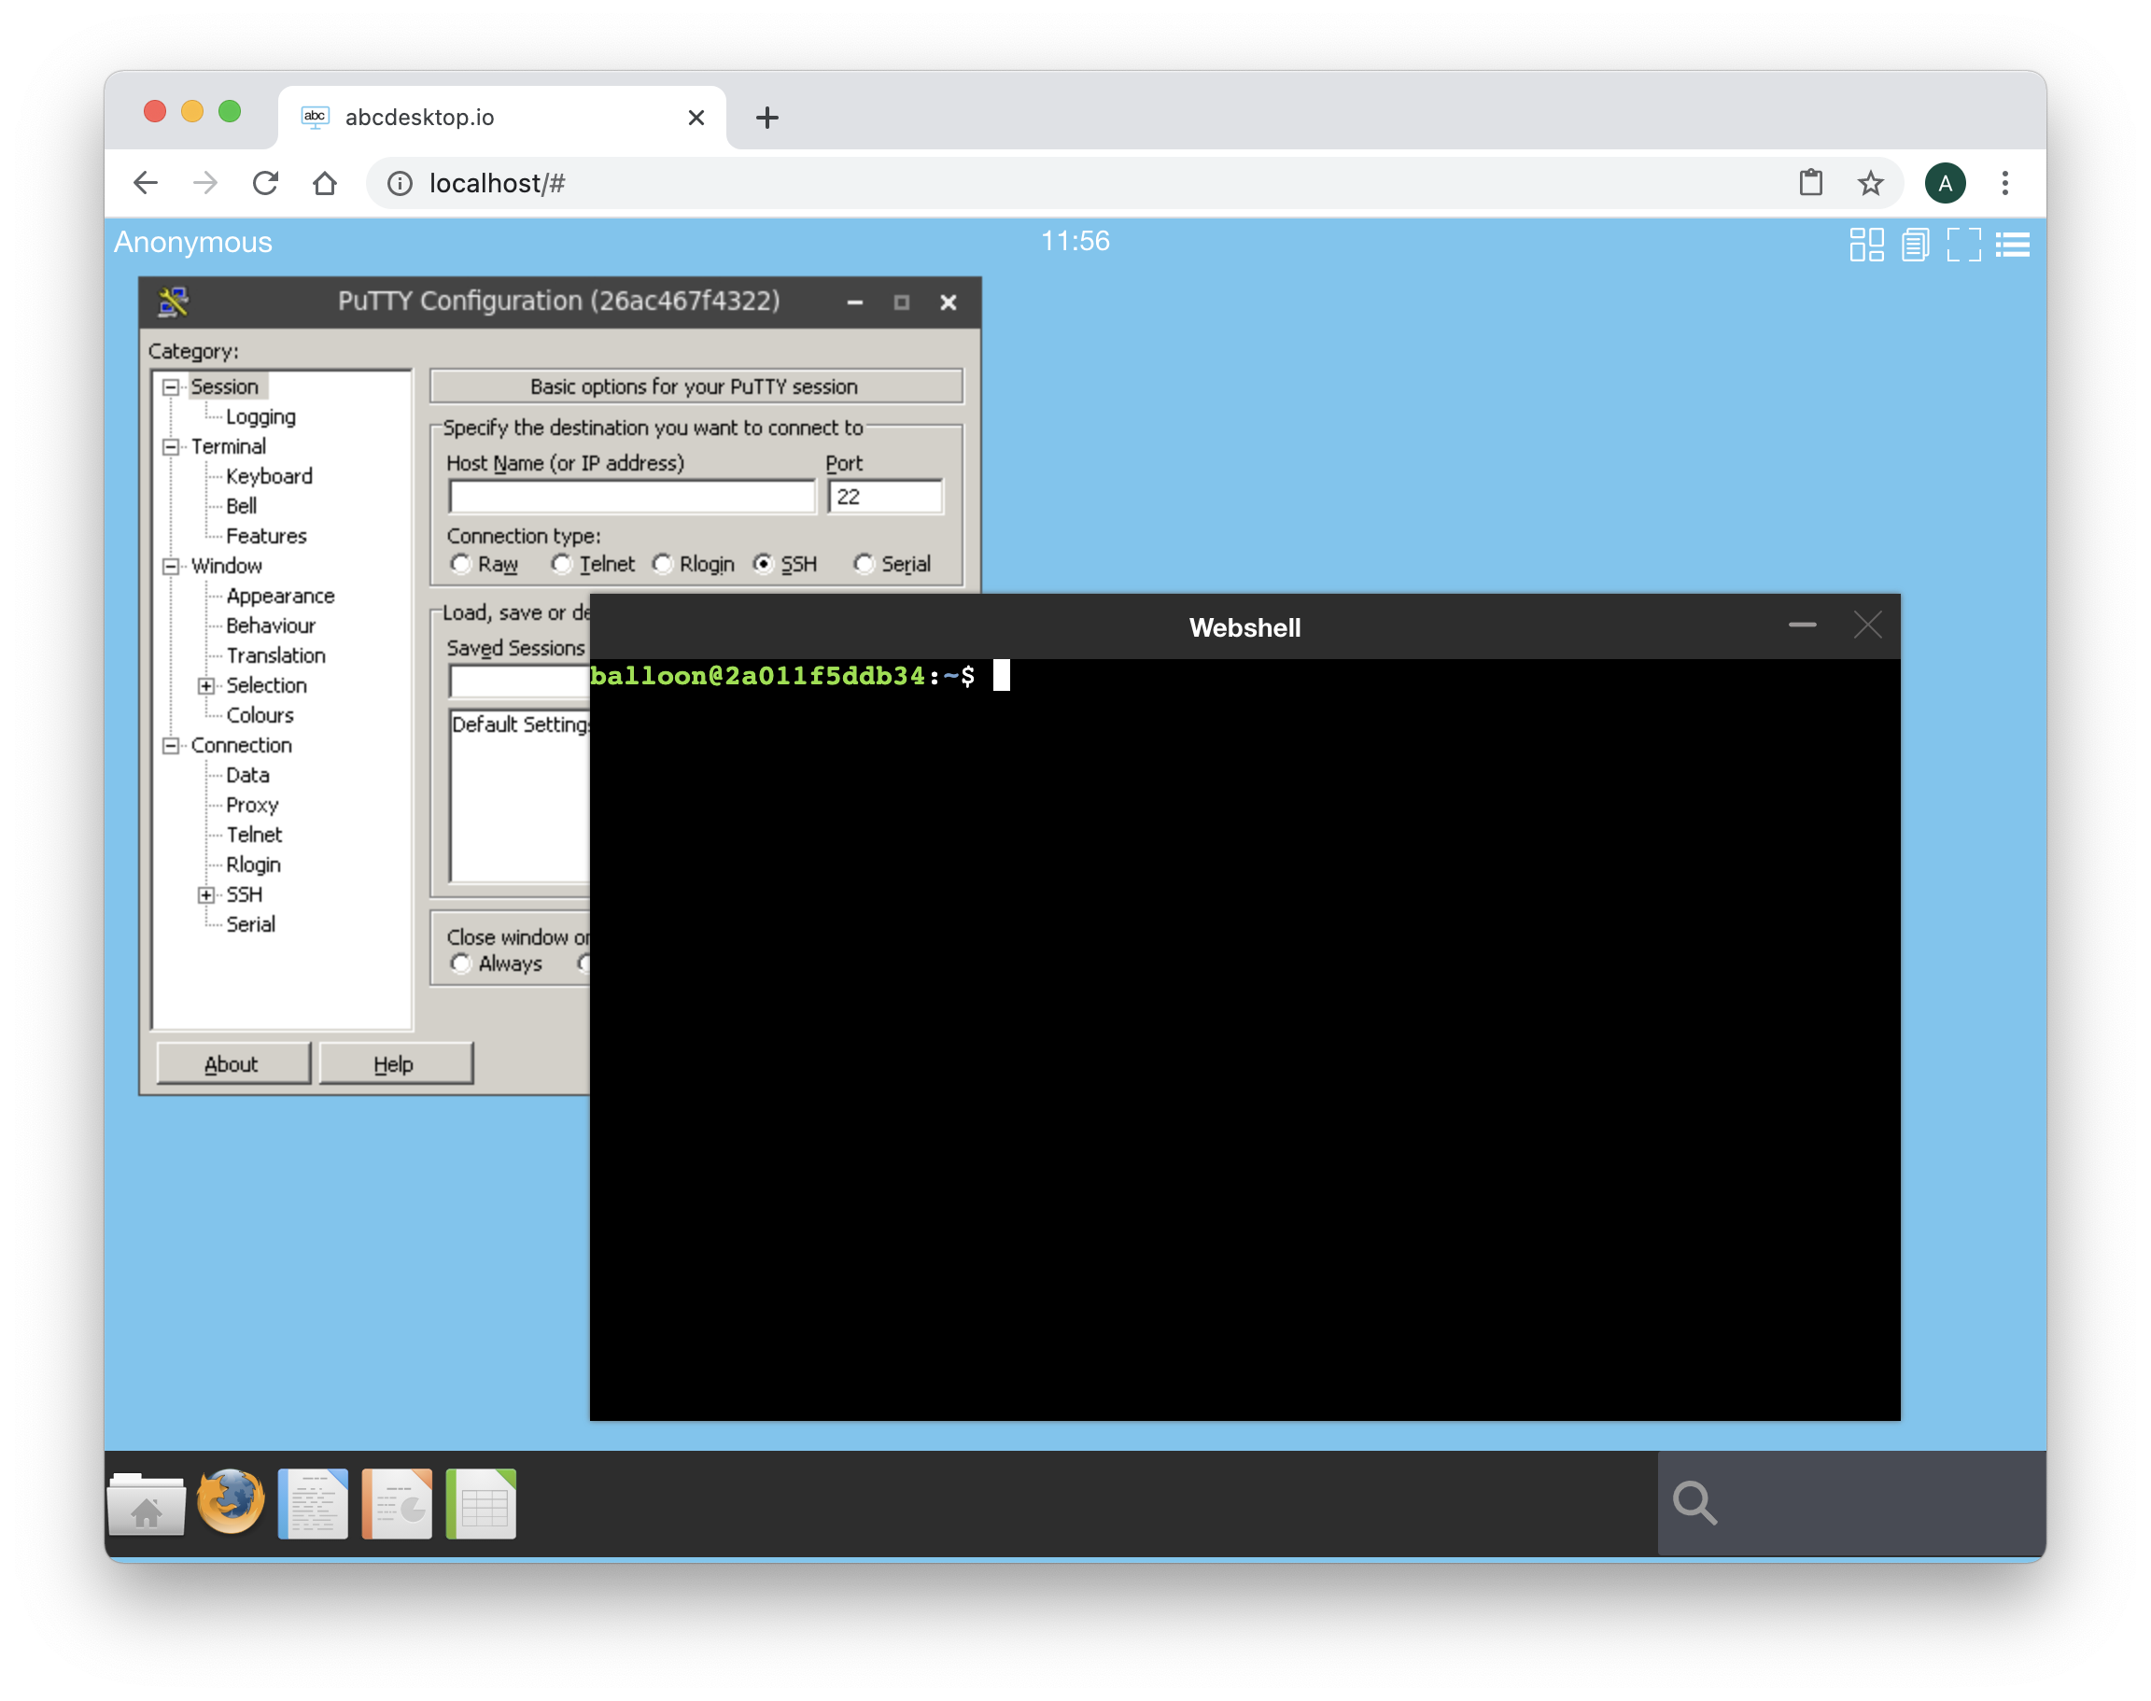
Task: Select Logging category
Action: click(260, 417)
